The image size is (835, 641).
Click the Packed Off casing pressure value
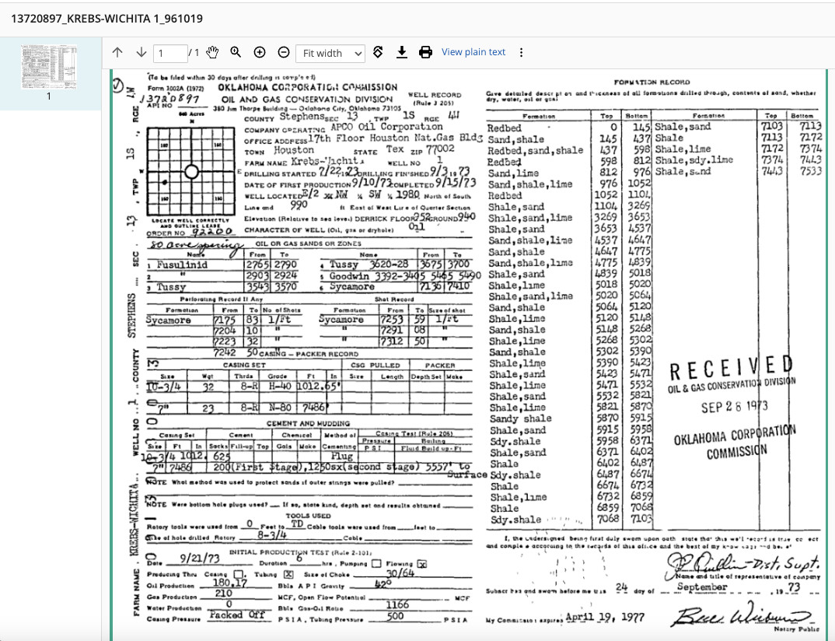tap(236, 615)
